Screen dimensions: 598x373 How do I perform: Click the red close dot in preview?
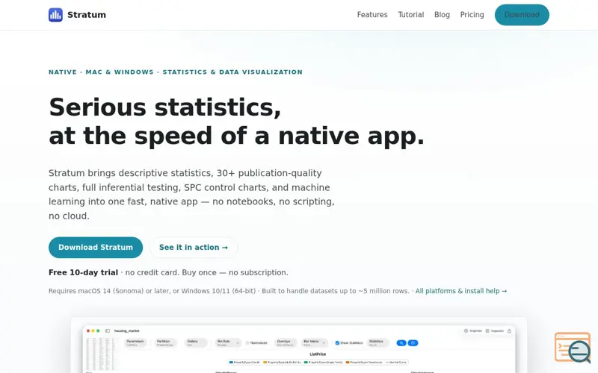(x=88, y=330)
